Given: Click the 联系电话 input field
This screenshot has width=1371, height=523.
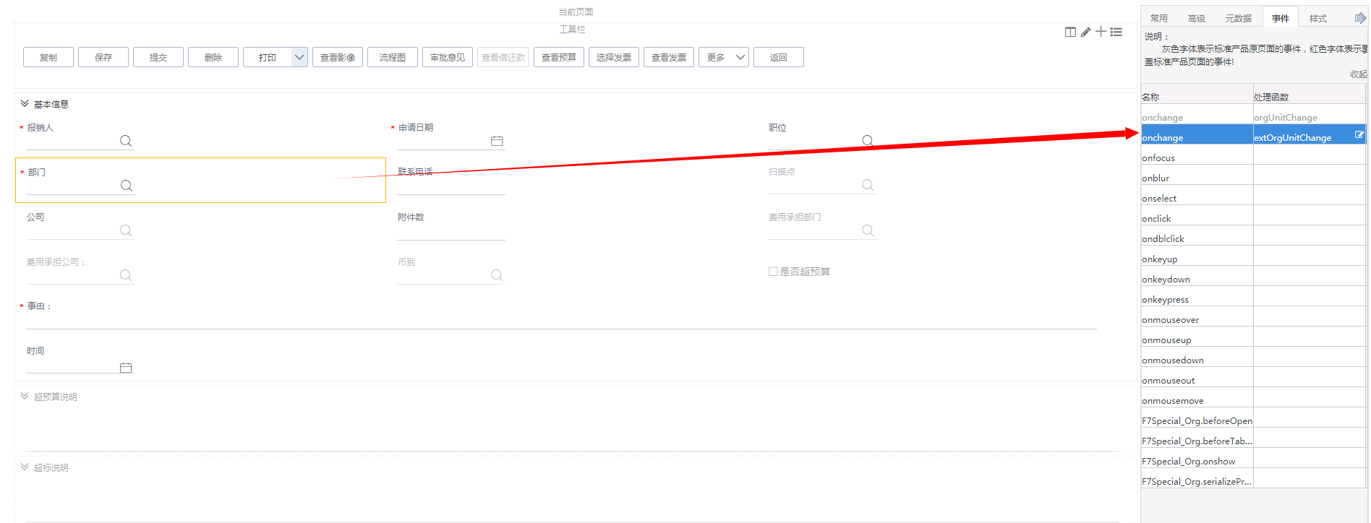Looking at the screenshot, I should 451,186.
